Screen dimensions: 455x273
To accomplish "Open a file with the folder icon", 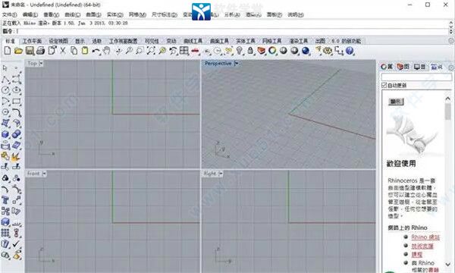I will pyautogui.click(x=18, y=51).
